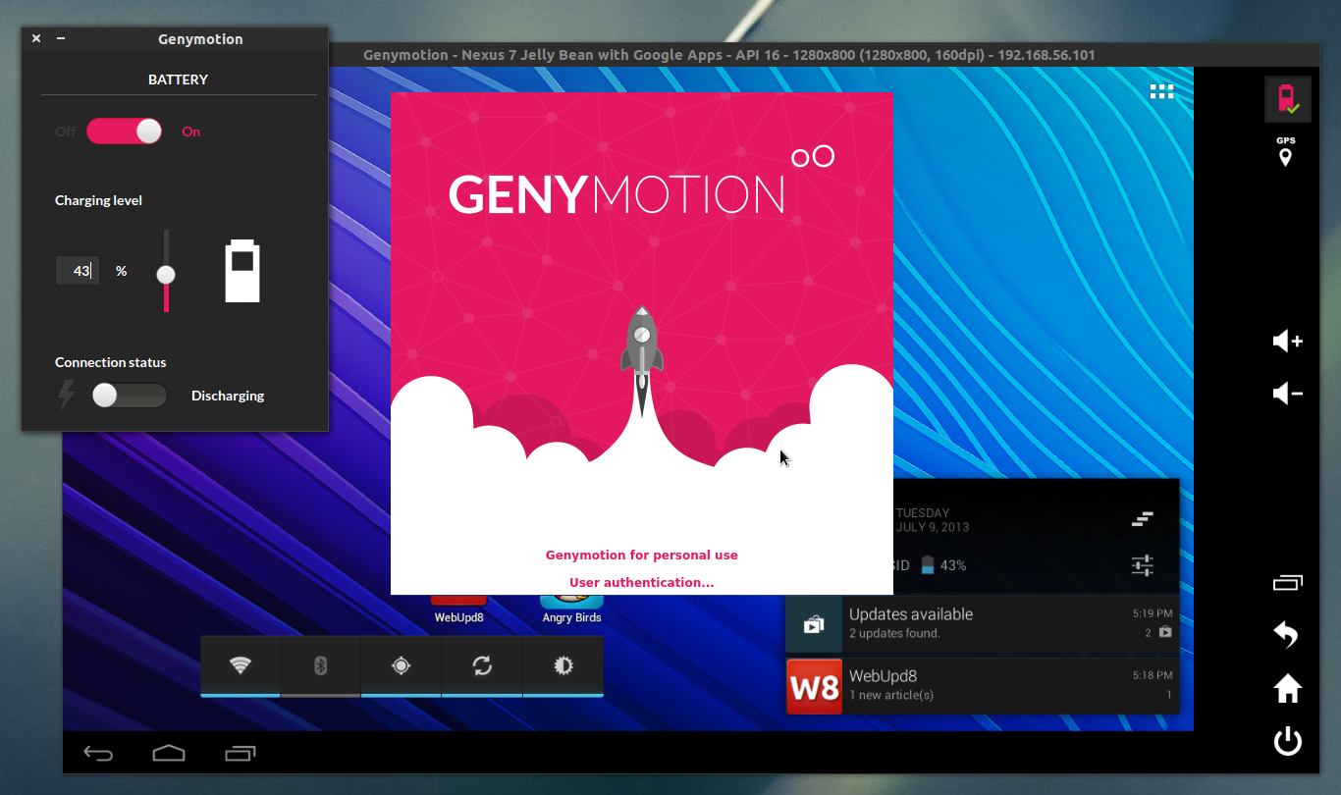Tap the Android back navigation button
Screen dimensions: 1341x795
[x=98, y=753]
